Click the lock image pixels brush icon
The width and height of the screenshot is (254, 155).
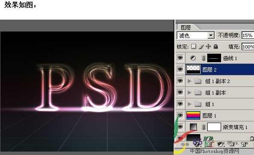[x=201, y=46]
